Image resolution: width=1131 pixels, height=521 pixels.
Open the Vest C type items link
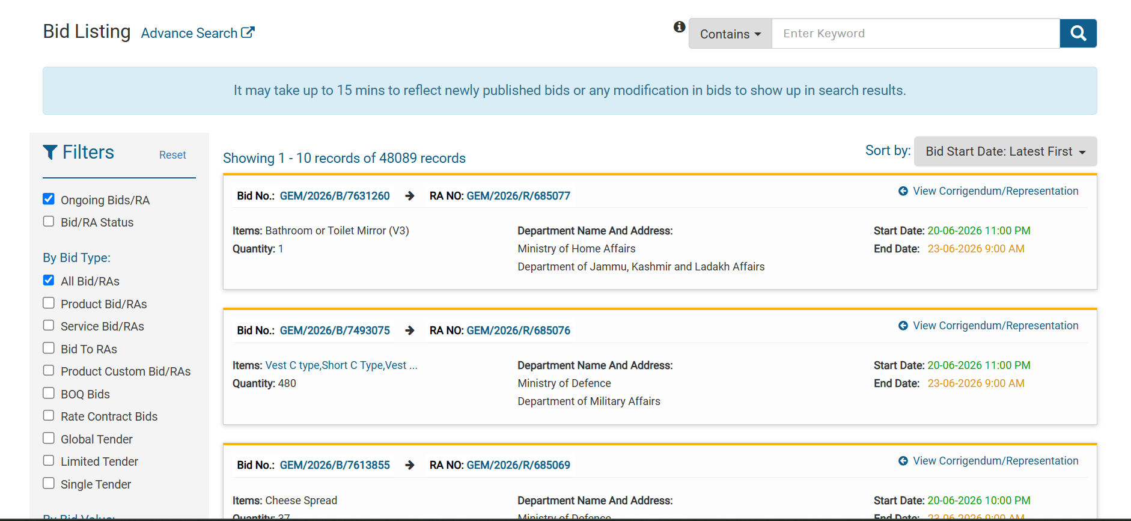tap(341, 365)
